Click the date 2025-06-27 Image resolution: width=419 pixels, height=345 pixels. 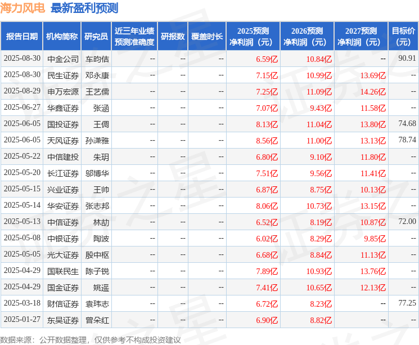[22, 107]
